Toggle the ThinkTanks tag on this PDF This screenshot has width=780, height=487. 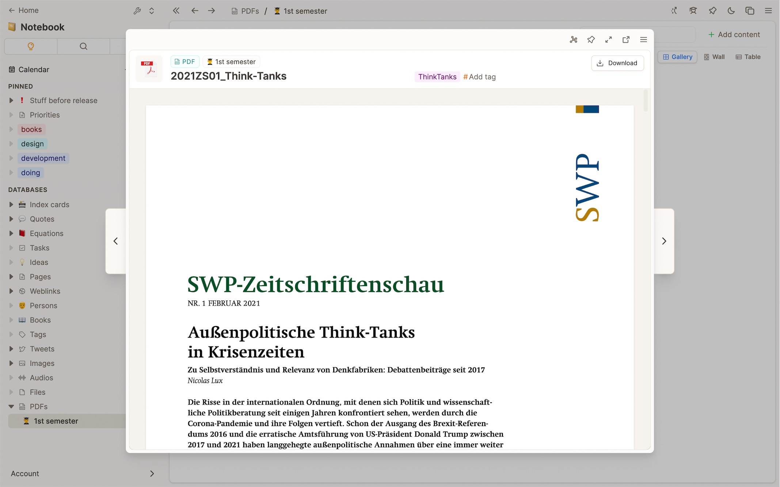(x=437, y=77)
